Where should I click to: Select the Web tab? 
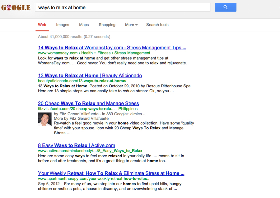tap(42, 25)
